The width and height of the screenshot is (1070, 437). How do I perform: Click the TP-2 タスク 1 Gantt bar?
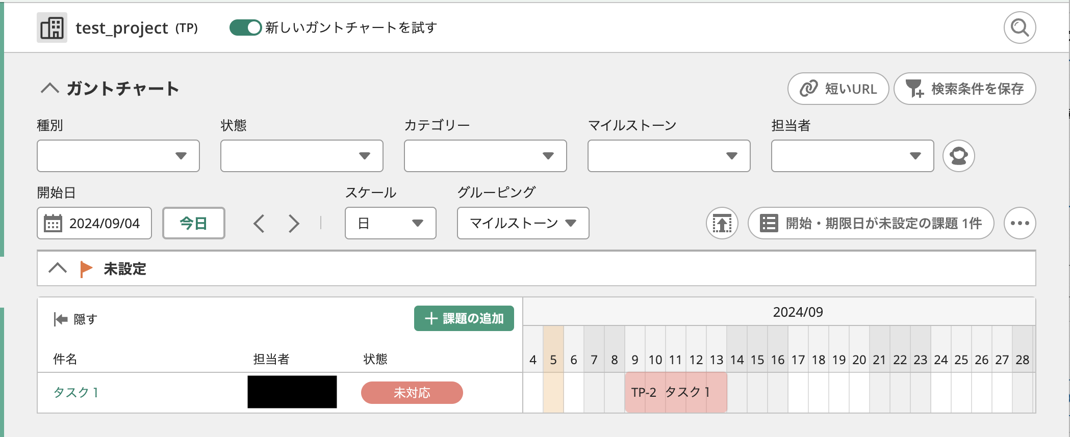(x=675, y=392)
